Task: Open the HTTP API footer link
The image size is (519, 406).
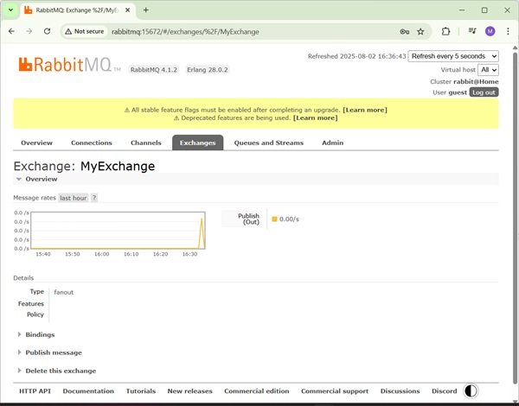Action: [x=35, y=391]
